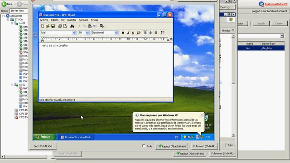Viewport: 290px width, 163px height.
Task: Open the text color palette icon
Action: point(138,33)
